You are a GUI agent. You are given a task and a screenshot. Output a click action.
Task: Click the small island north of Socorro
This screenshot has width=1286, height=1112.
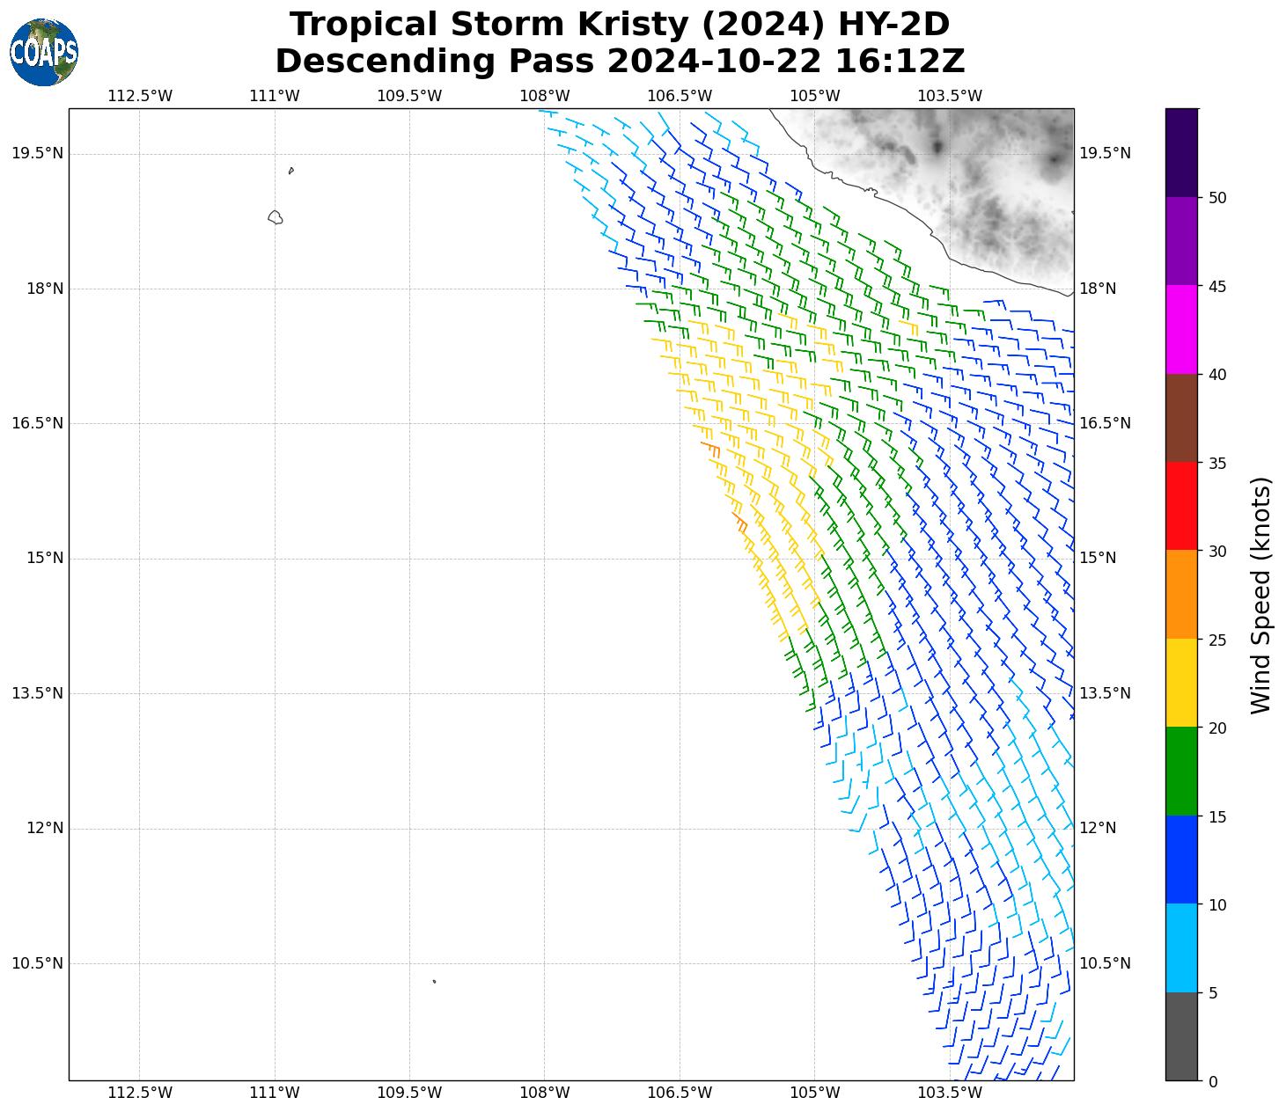[291, 171]
